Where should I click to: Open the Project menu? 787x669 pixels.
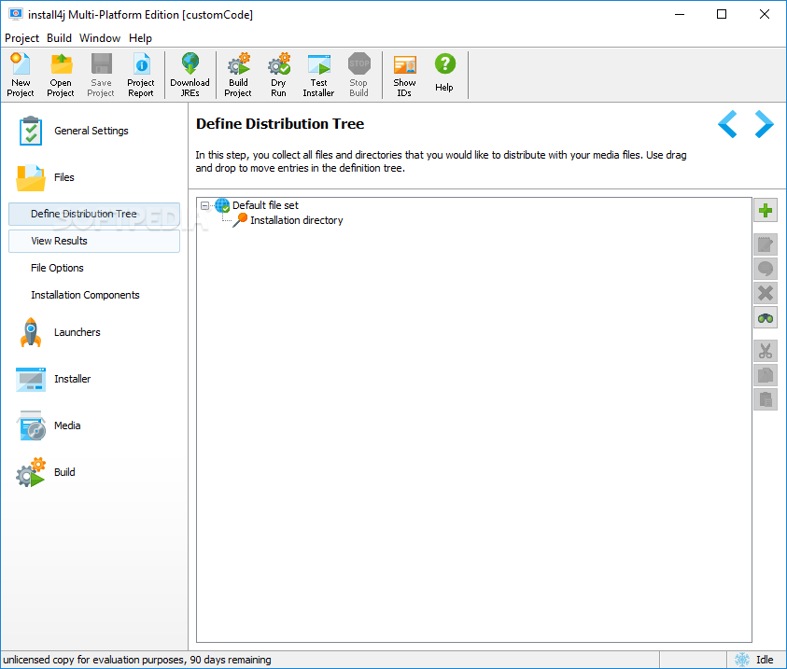click(21, 38)
